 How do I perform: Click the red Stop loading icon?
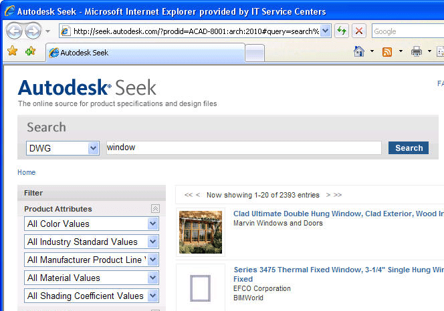pos(359,31)
